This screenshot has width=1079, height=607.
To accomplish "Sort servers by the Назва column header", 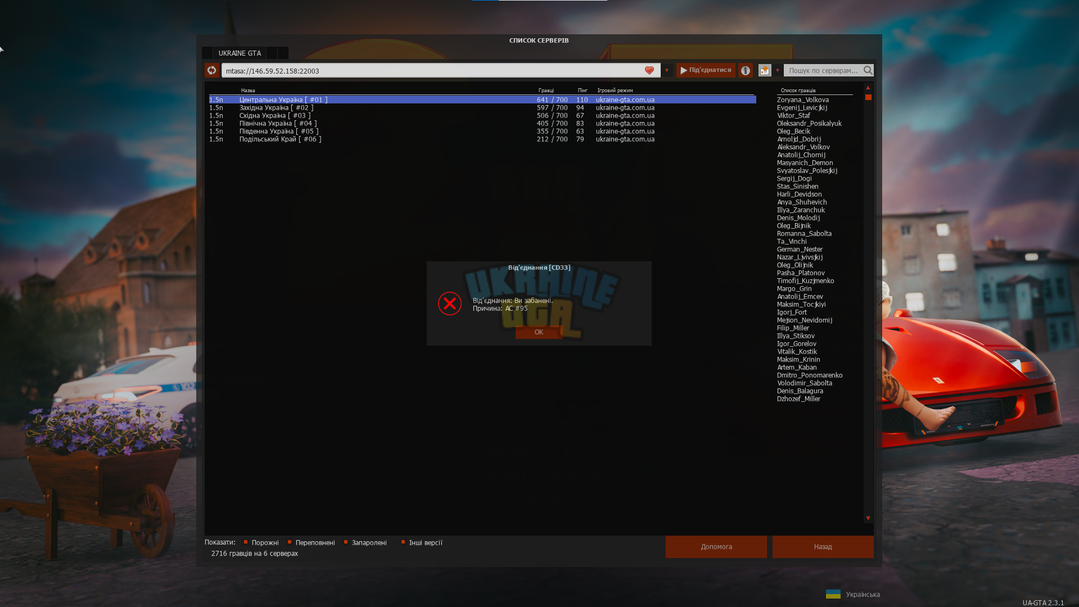I will click(x=248, y=90).
